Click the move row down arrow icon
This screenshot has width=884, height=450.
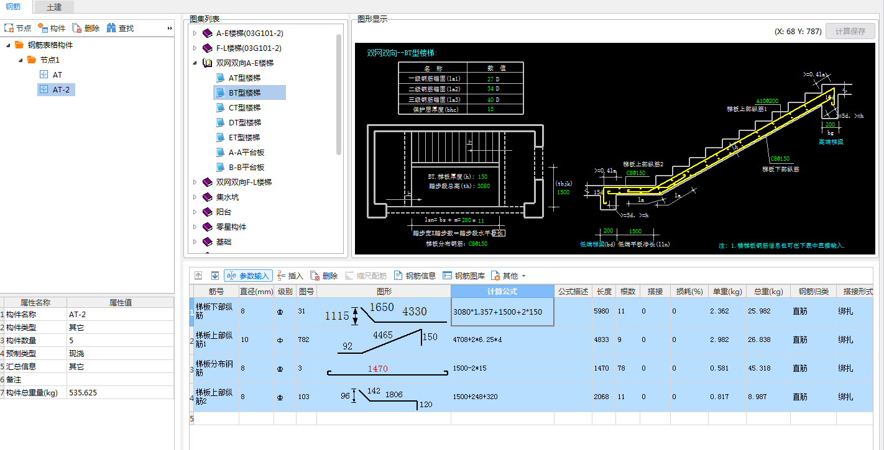[x=214, y=276]
